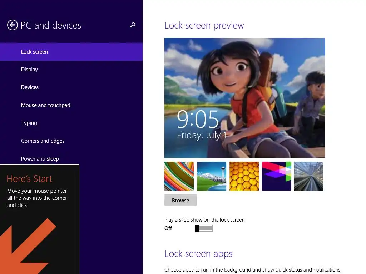Click the Off label next to the switch
The height and width of the screenshot is (274, 366).
168,228
